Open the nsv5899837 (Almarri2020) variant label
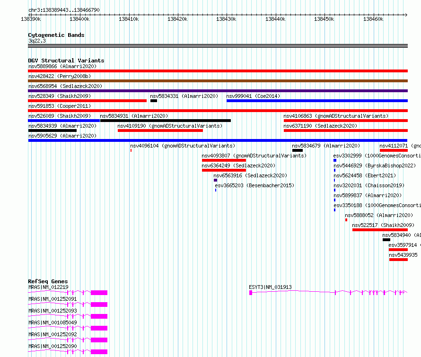This screenshot has height=357, width=421. point(368,195)
